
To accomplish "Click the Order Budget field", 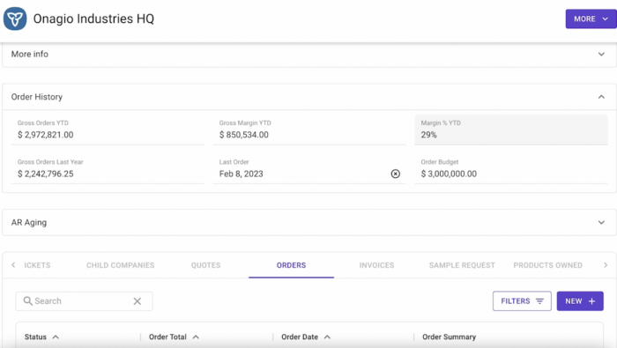I will (x=511, y=169).
